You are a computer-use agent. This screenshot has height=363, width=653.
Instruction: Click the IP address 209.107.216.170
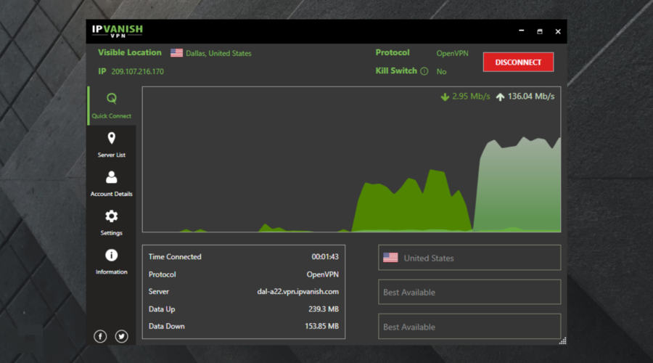coord(137,72)
